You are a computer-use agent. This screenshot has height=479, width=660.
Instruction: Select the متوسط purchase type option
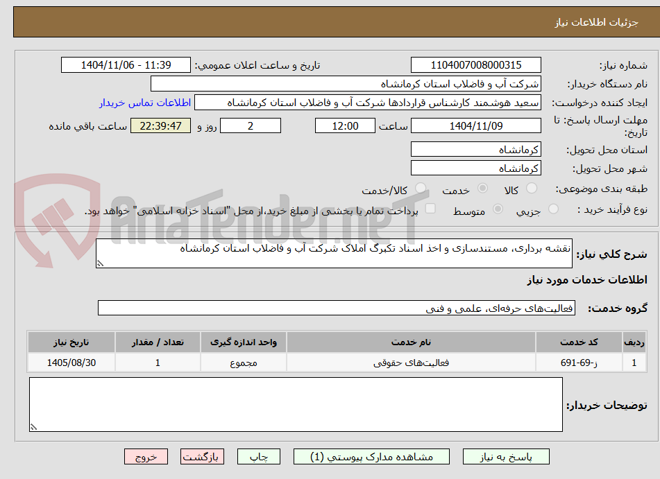[497, 209]
